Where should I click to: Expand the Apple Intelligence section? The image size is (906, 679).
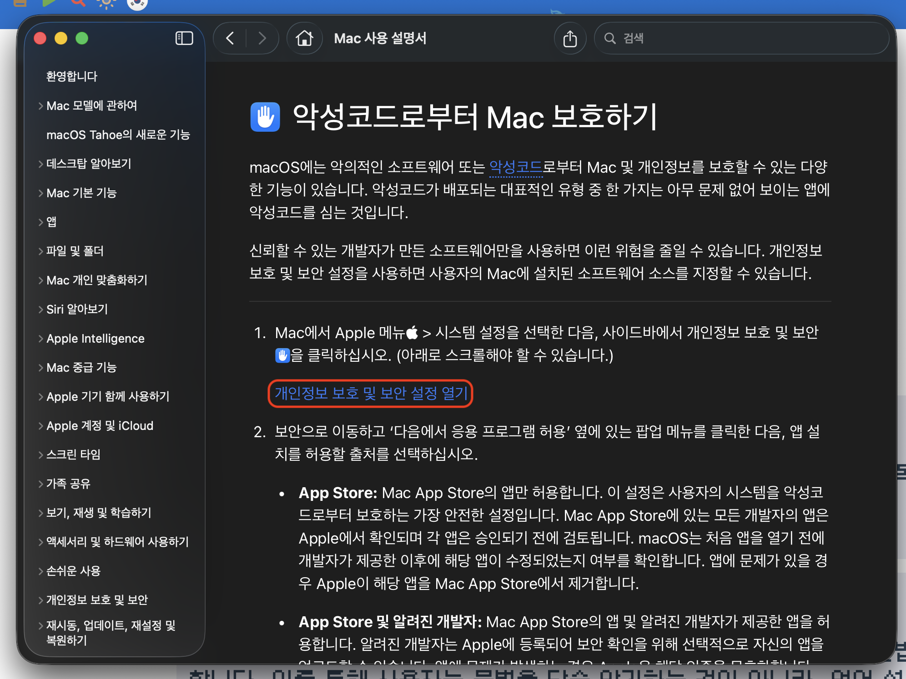tap(41, 339)
